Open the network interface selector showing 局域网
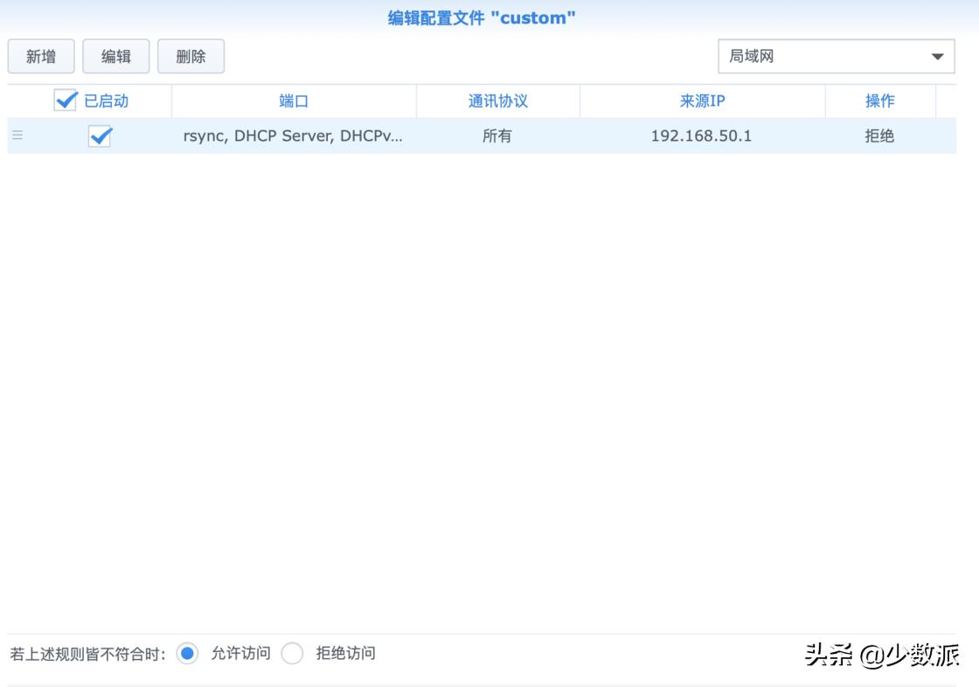This screenshot has height=687, width=979. coord(836,56)
